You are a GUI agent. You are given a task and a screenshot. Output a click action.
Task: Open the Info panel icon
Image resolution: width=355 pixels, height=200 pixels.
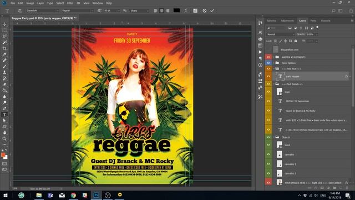click(x=260, y=65)
